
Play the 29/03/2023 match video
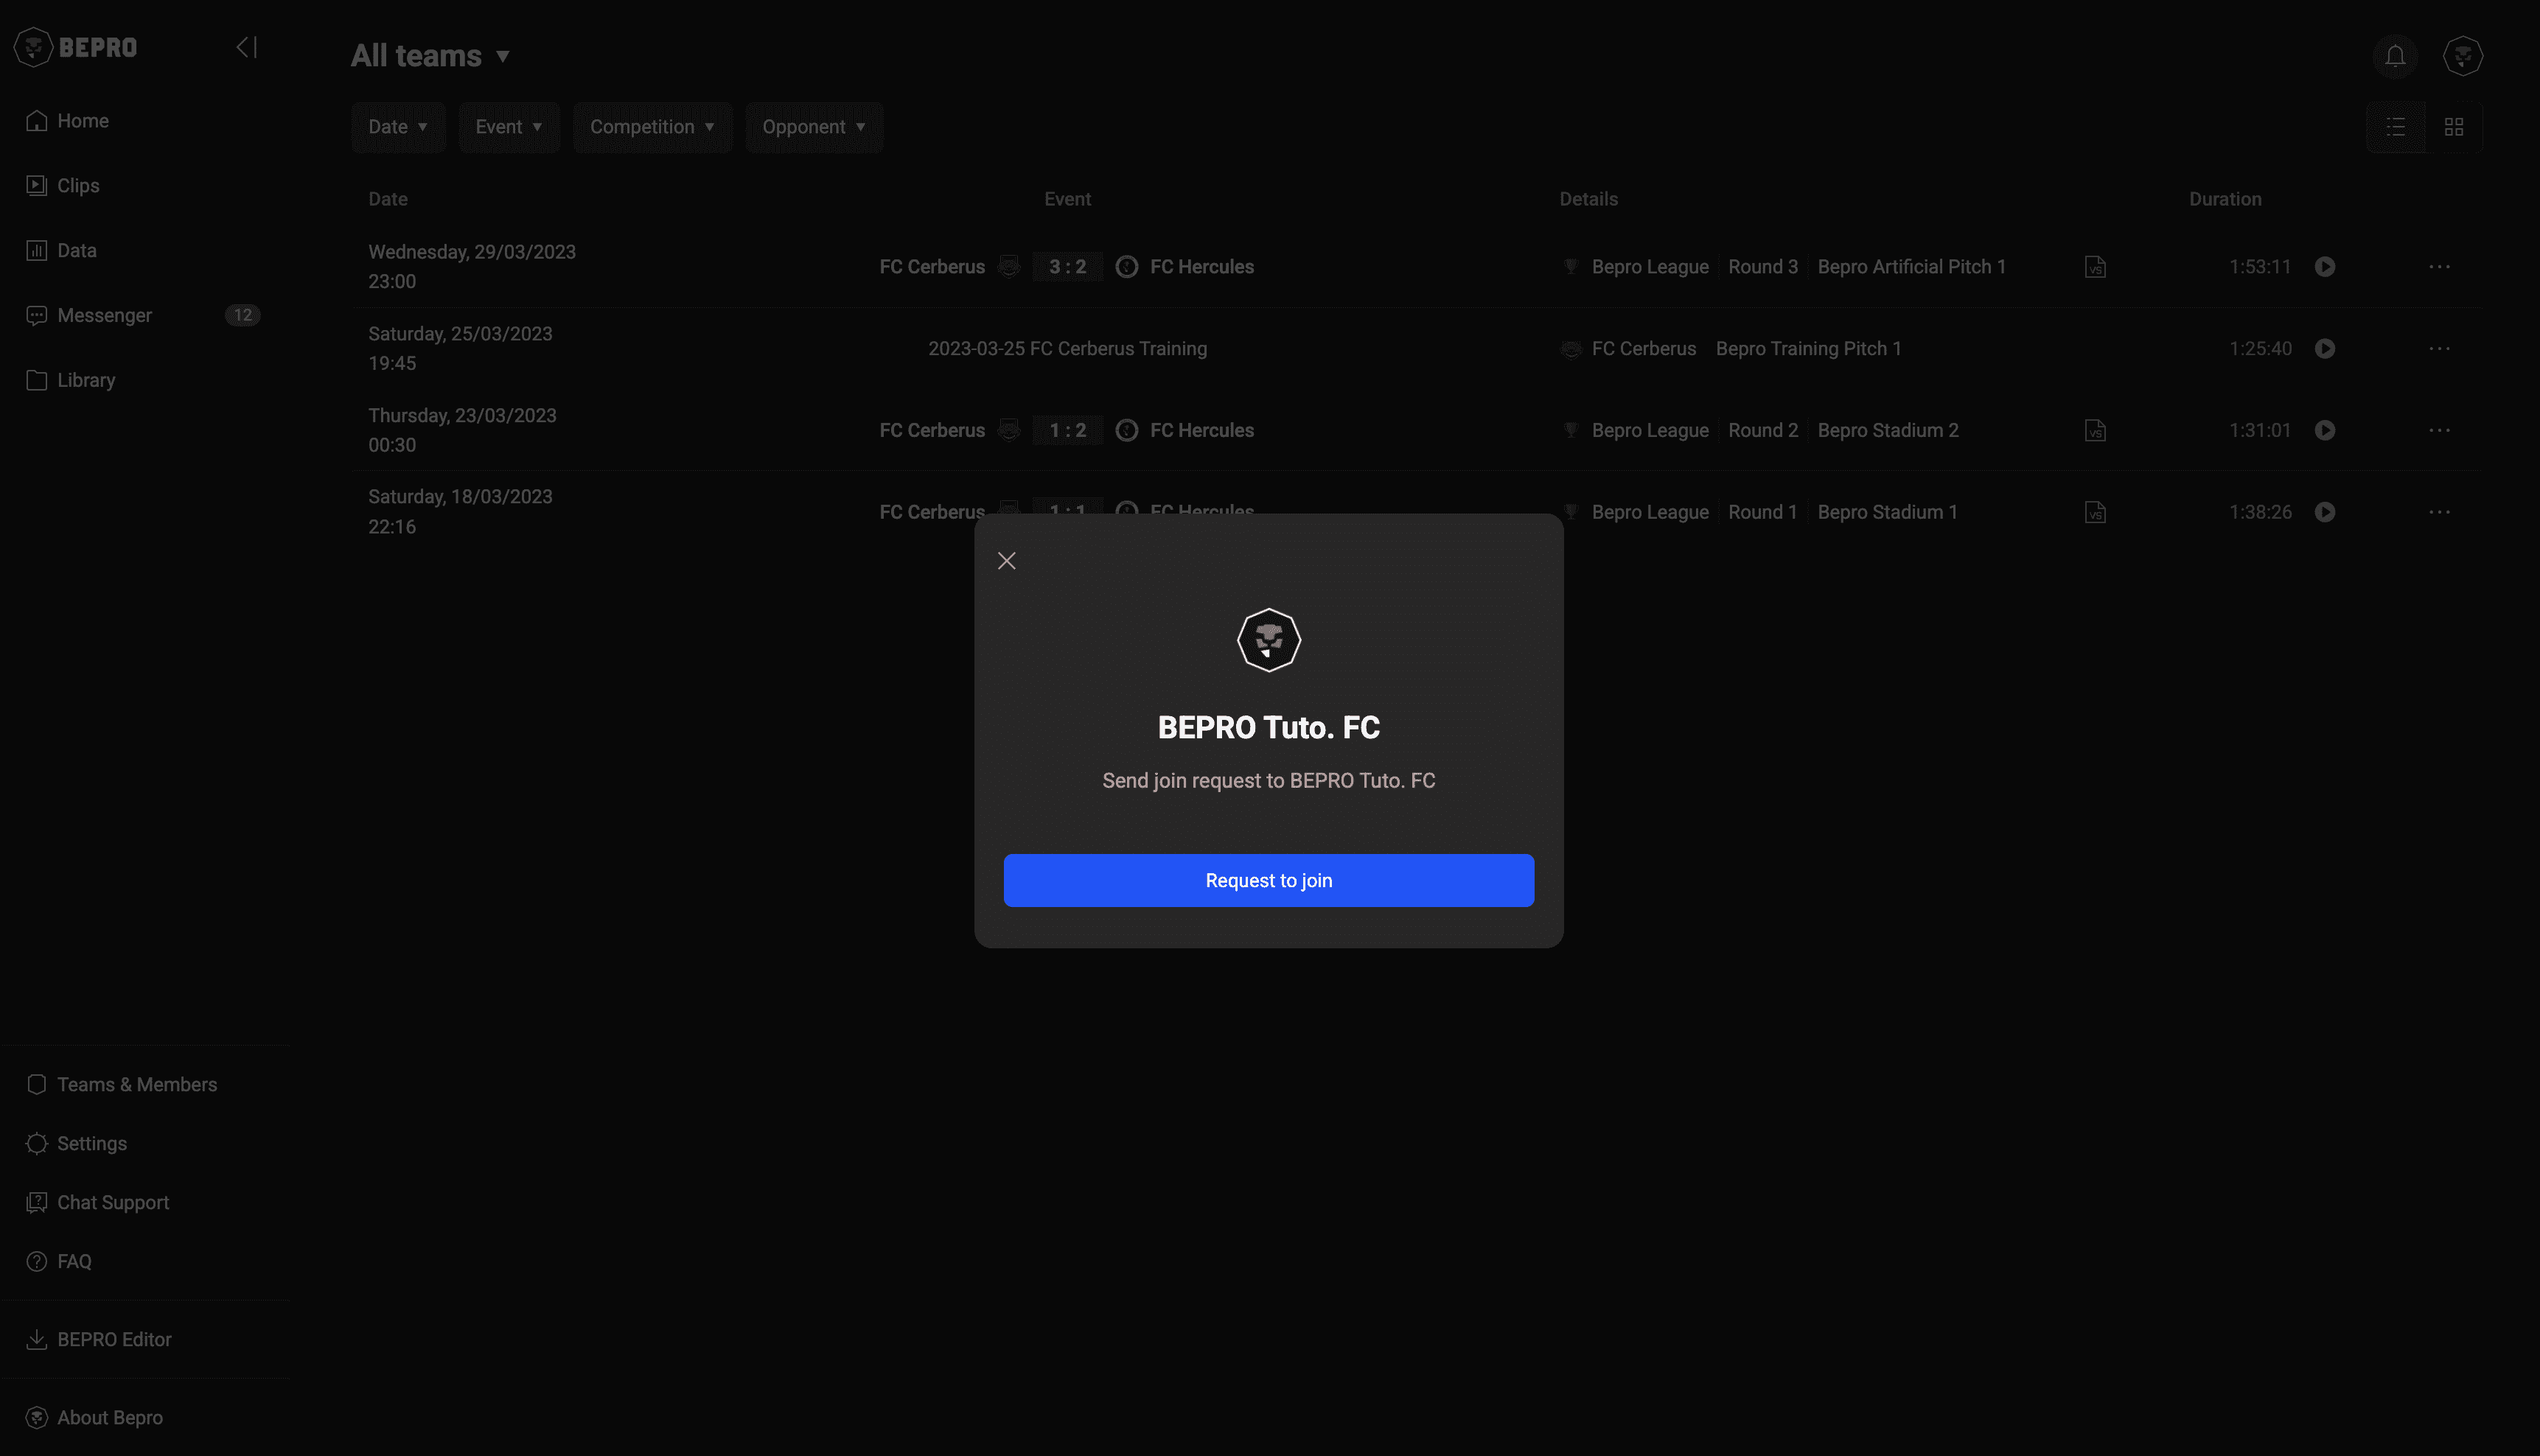point(2324,267)
